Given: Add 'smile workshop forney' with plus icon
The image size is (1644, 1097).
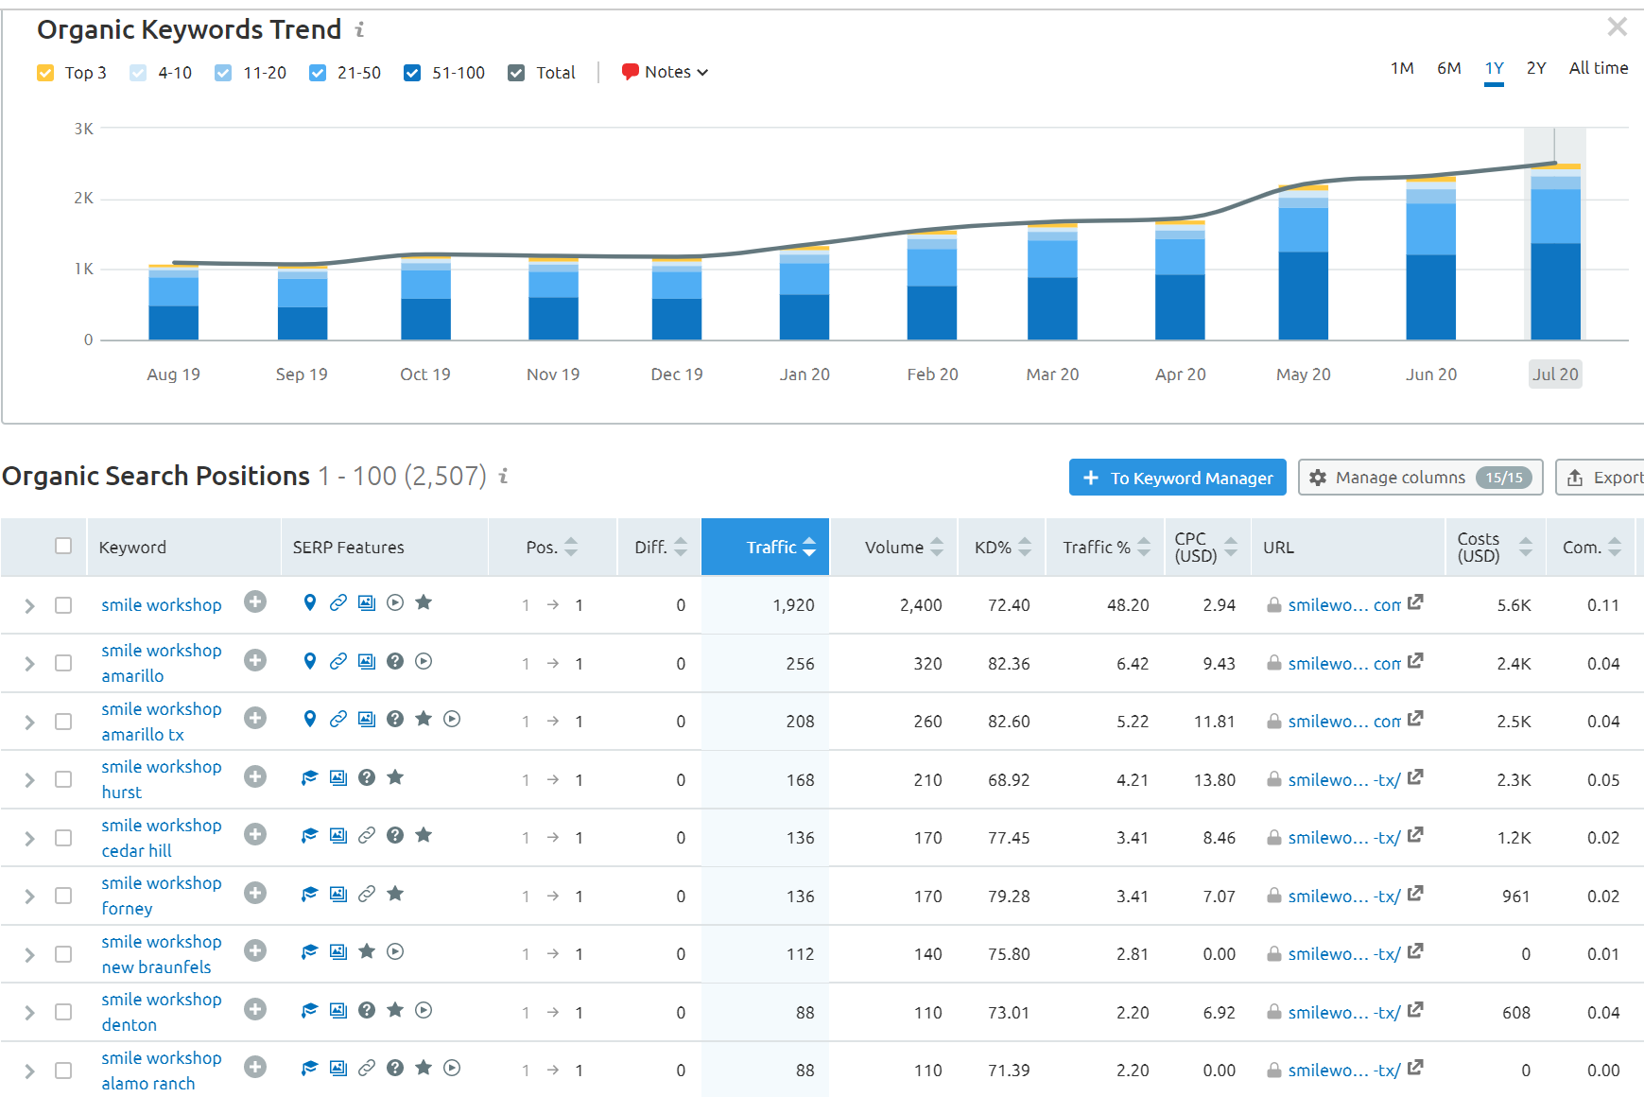Looking at the screenshot, I should tap(255, 893).
